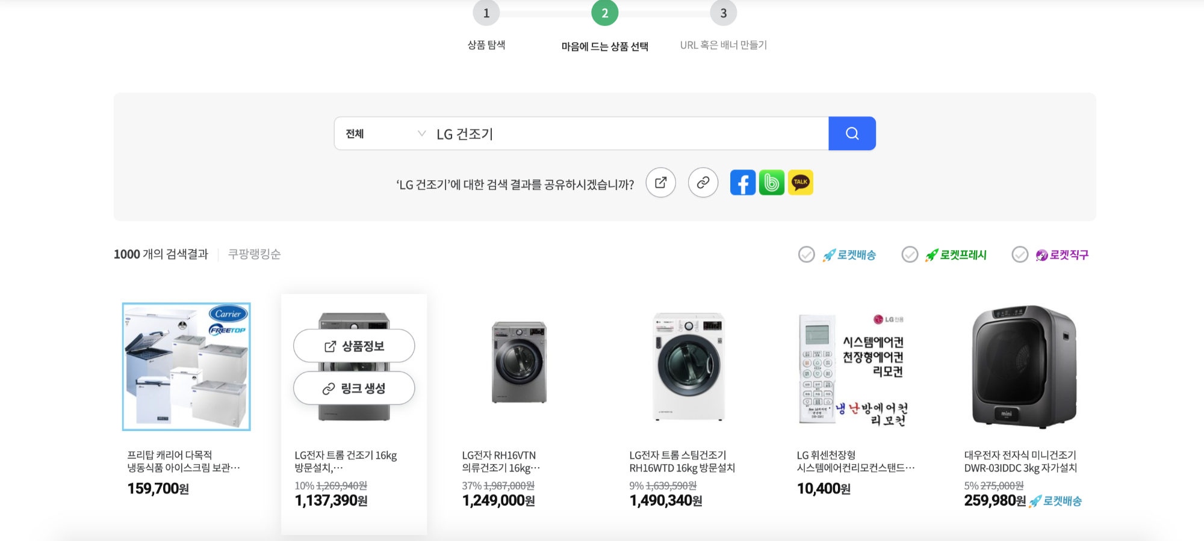1204x541 pixels.
Task: Click the 1,137,390원 price
Action: pyautogui.click(x=331, y=501)
